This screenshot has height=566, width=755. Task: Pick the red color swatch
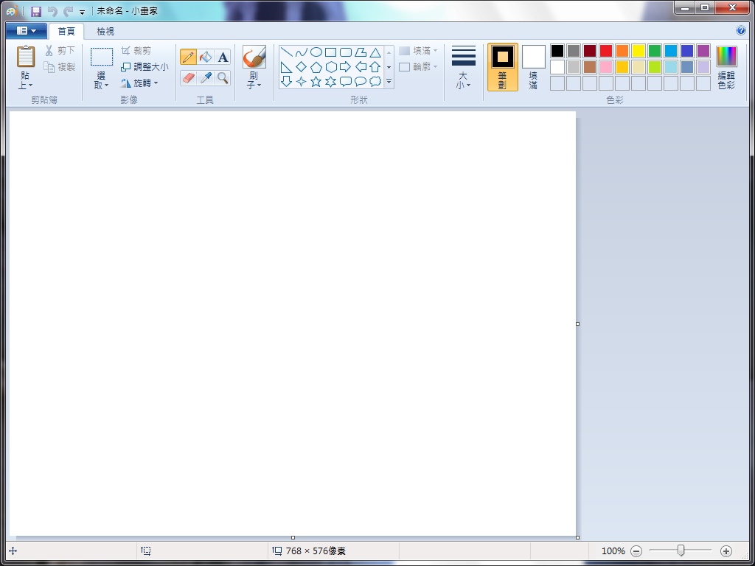[606, 51]
